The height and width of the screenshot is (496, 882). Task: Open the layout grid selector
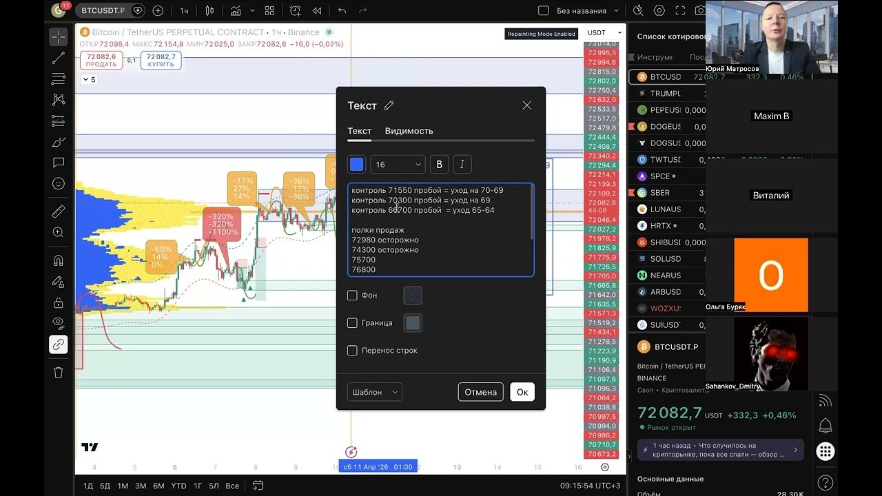(x=269, y=10)
